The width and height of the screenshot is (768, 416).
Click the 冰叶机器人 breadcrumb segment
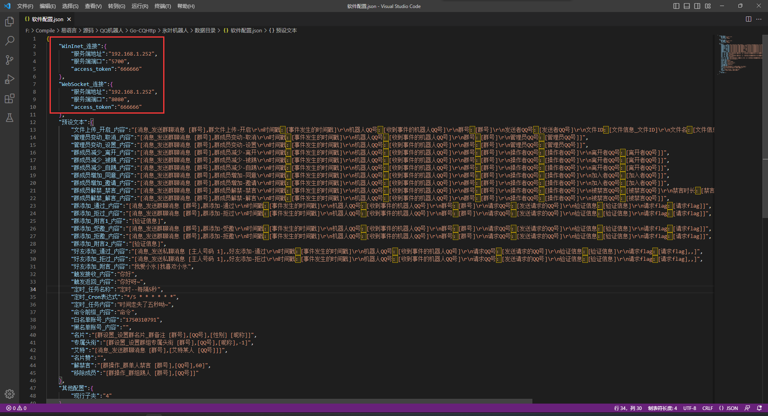[x=175, y=30]
